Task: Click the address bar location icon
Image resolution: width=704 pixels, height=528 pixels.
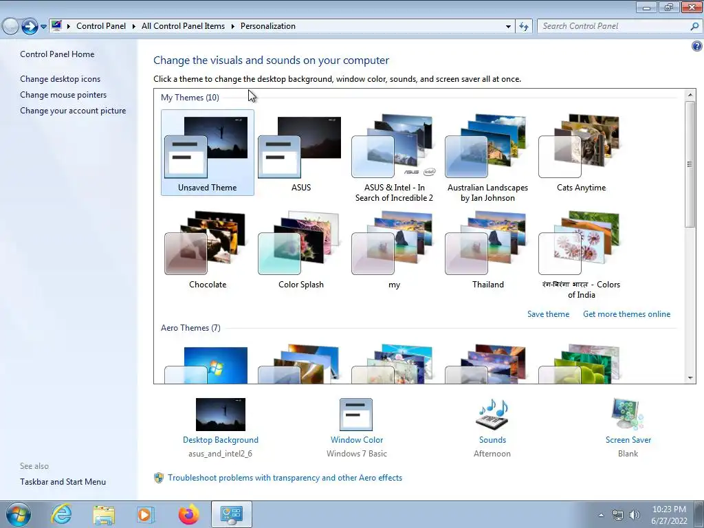Action: pyautogui.click(x=56, y=26)
